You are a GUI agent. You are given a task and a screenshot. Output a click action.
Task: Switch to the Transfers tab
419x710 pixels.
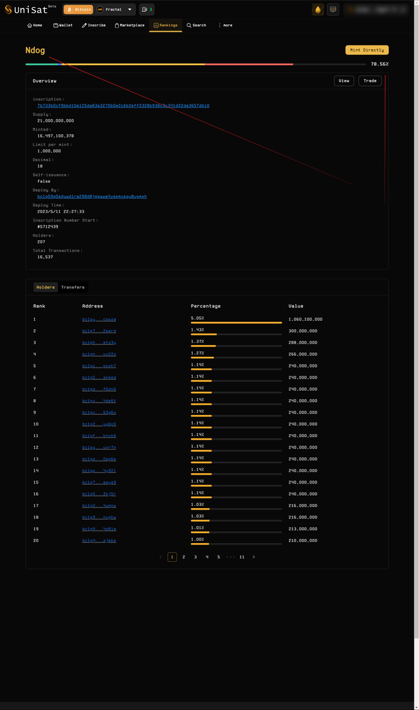(x=73, y=287)
